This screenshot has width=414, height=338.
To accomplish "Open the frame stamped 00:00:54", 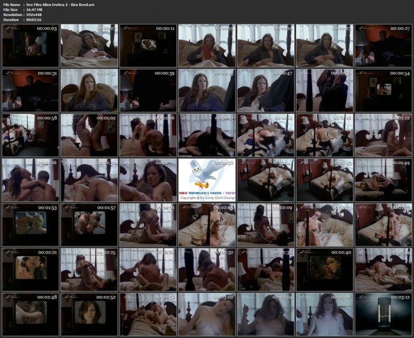I will point(382,90).
